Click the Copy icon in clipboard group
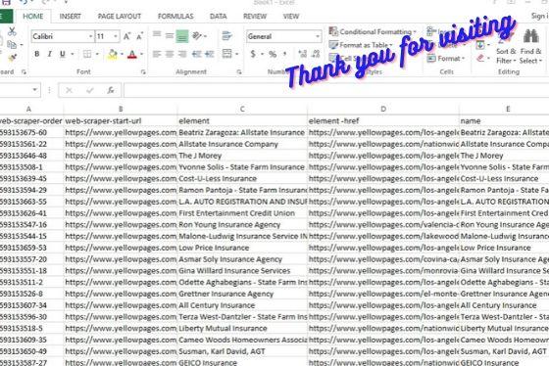Viewport: 549px width, 366px height. click(x=12, y=45)
